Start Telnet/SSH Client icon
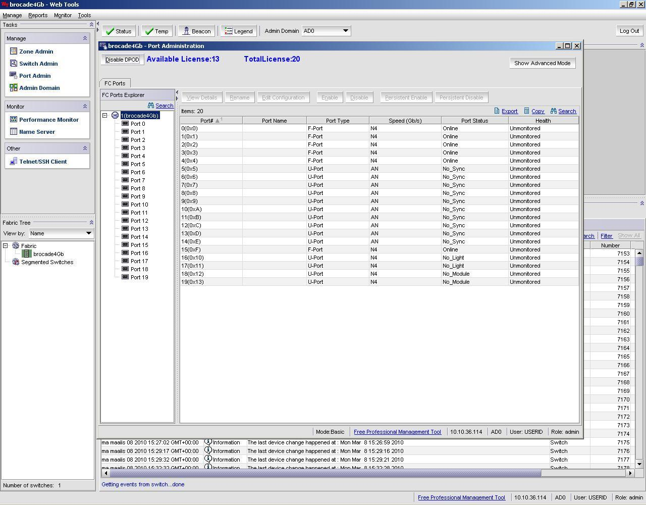This screenshot has width=646, height=505. [x=14, y=161]
